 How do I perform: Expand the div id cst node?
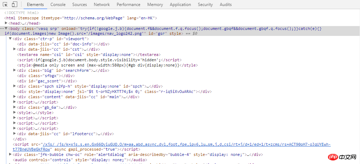click(x=15, y=49)
